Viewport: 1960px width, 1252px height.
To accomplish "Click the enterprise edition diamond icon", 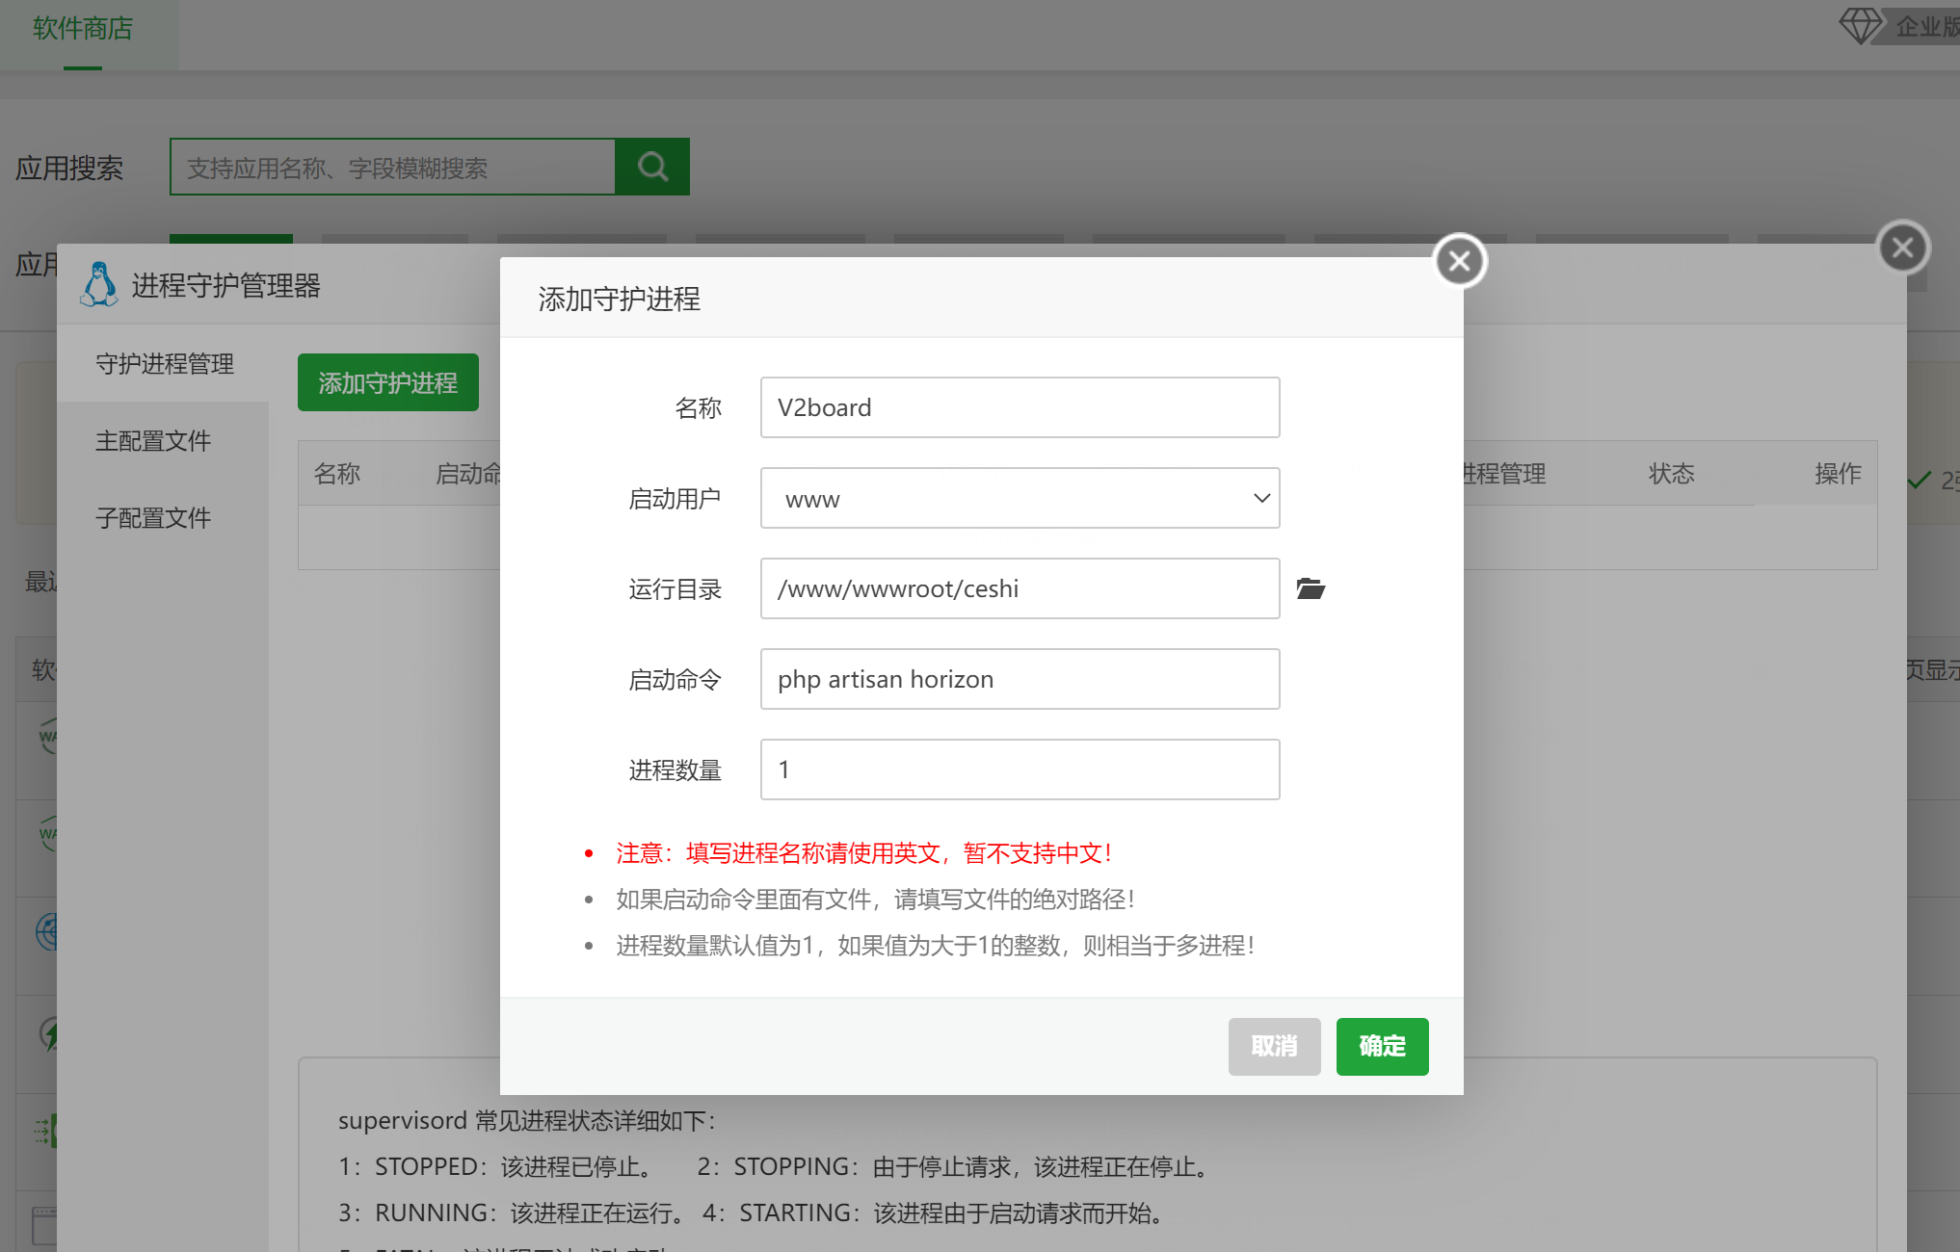I will point(1860,26).
